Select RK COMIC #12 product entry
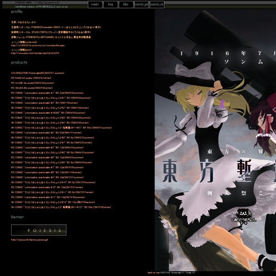The image size is (276, 276). (x=53, y=202)
